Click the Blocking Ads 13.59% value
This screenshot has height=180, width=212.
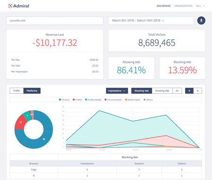[x=182, y=70]
